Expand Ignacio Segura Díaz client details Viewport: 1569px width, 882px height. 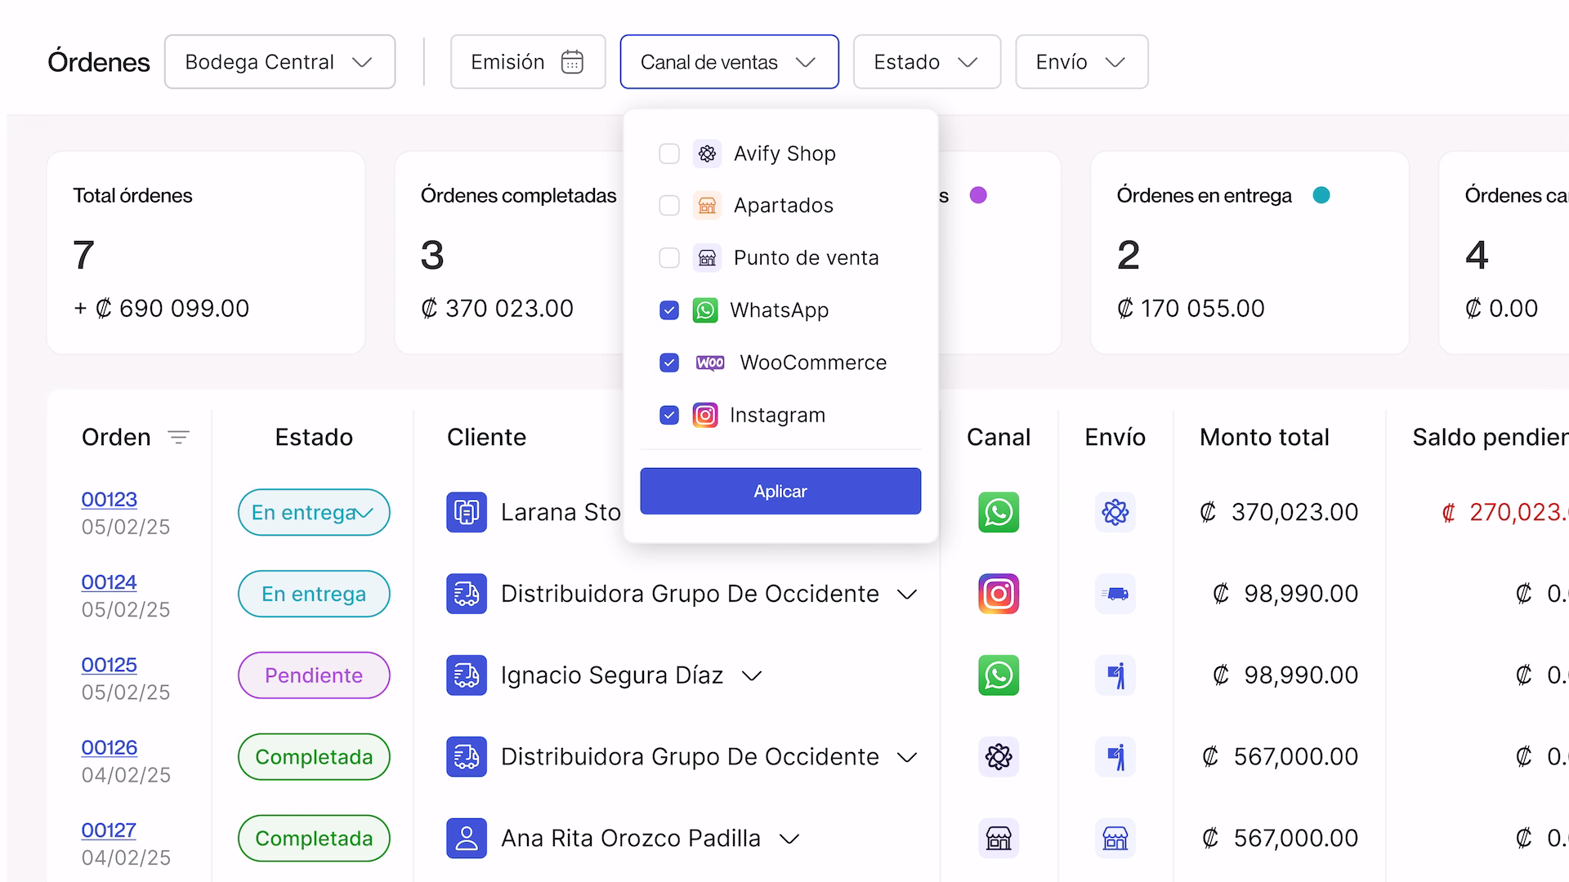[751, 675]
